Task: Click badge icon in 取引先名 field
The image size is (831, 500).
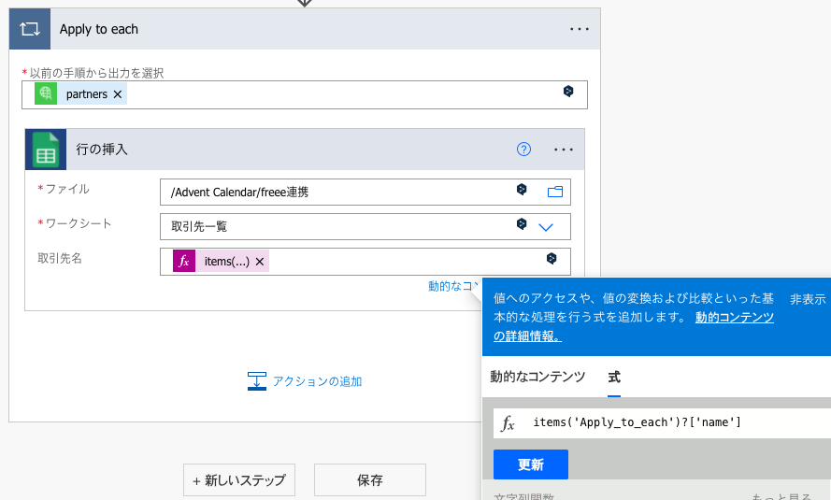Action: (552, 259)
